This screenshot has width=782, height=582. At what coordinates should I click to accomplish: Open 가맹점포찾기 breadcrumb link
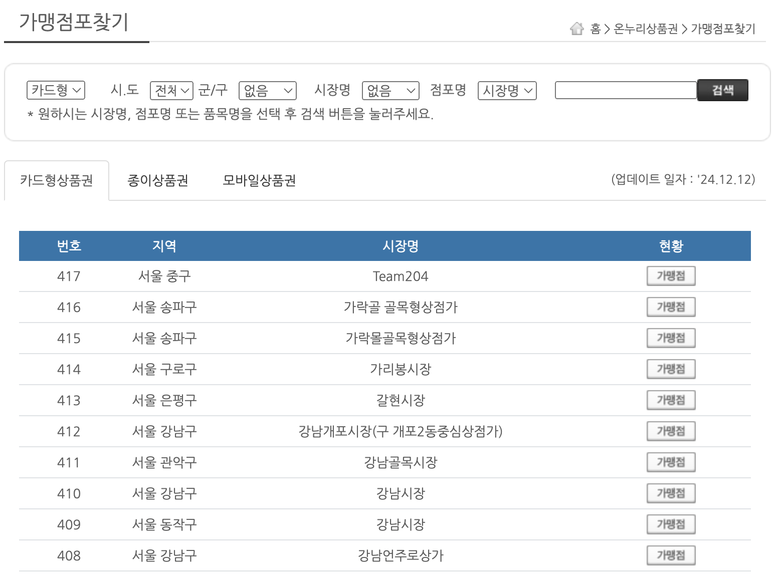[723, 29]
